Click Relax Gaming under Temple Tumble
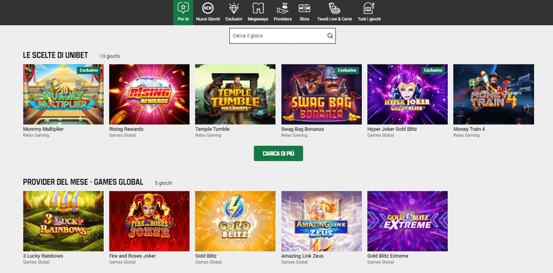This screenshot has height=273, width=553. pos(208,135)
